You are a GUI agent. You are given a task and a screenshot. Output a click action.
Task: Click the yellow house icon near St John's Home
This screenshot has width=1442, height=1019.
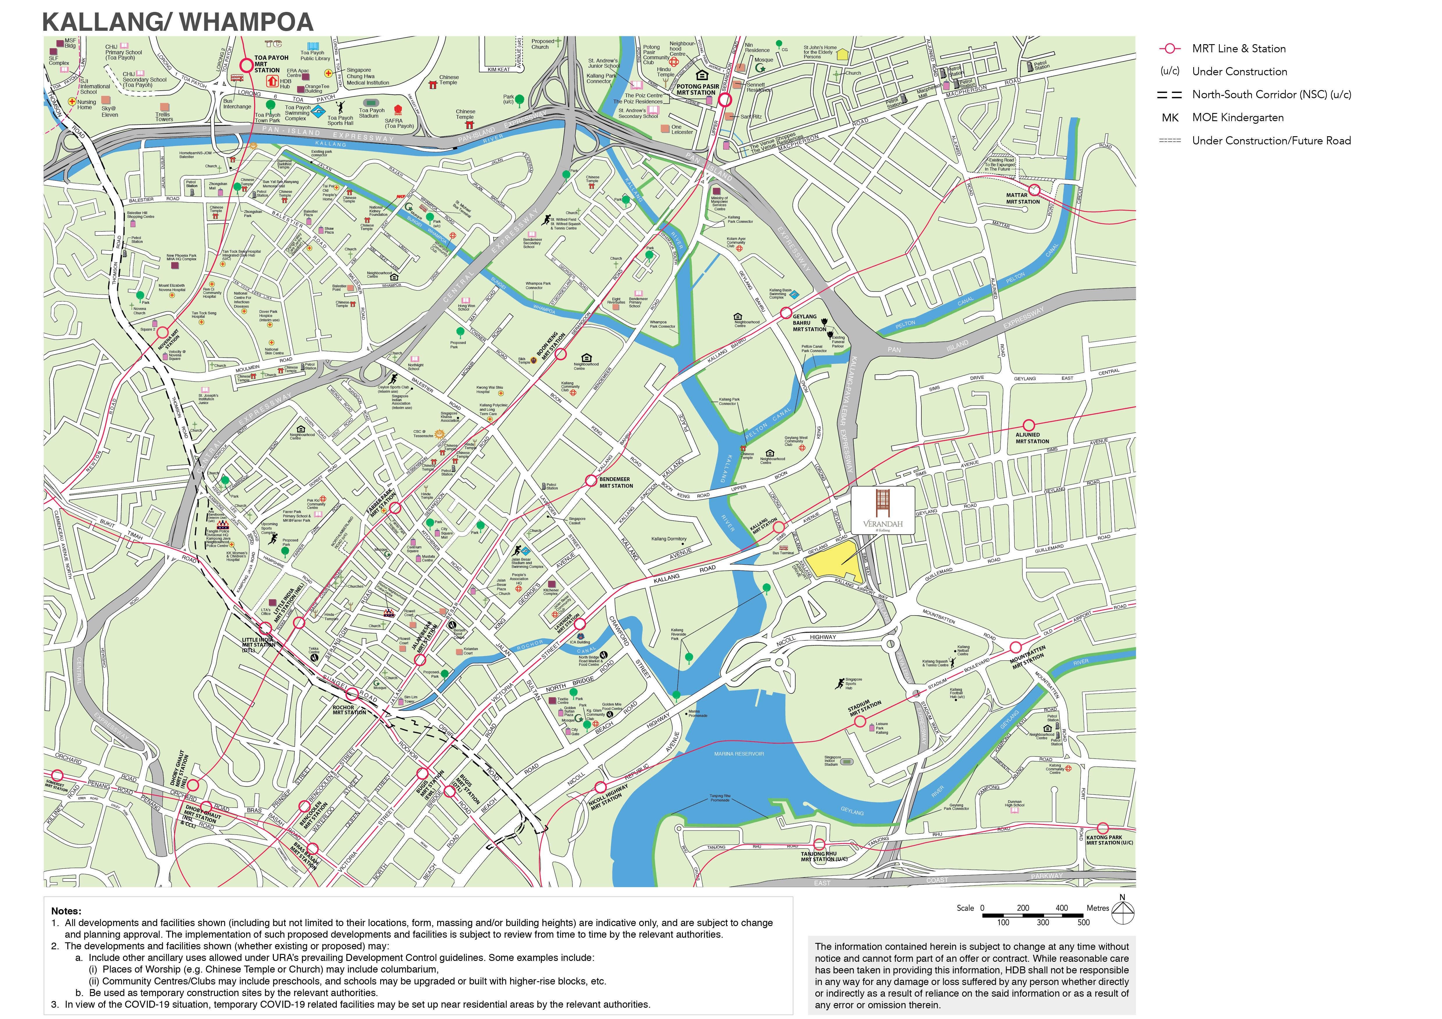coord(842,55)
